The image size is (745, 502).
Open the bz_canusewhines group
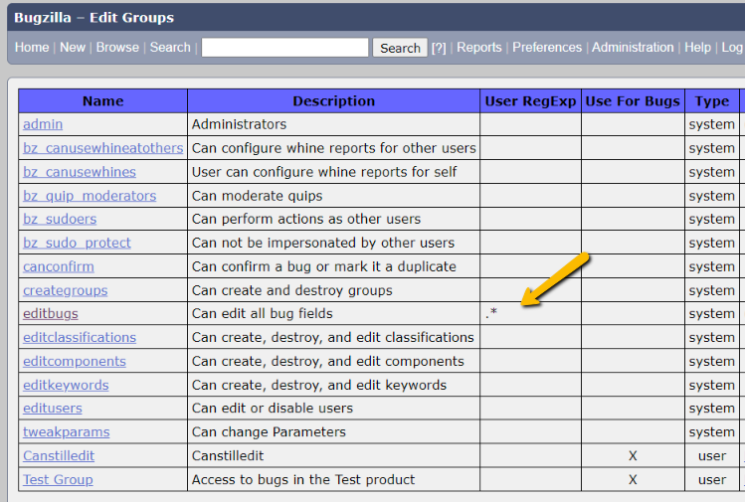(x=80, y=172)
